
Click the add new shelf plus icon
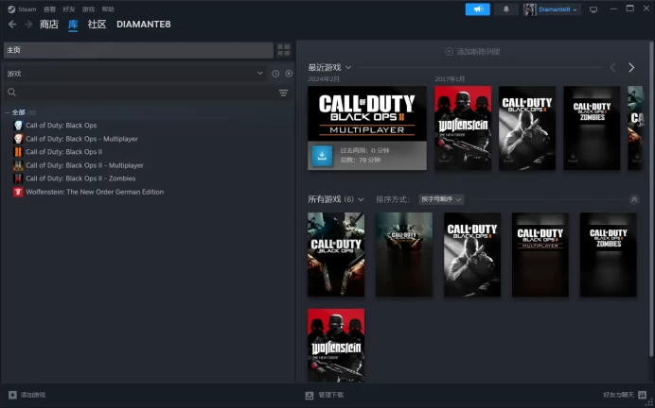449,52
